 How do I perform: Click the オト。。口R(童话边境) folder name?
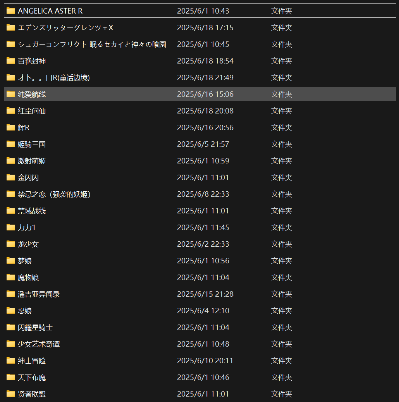pyautogui.click(x=54, y=77)
